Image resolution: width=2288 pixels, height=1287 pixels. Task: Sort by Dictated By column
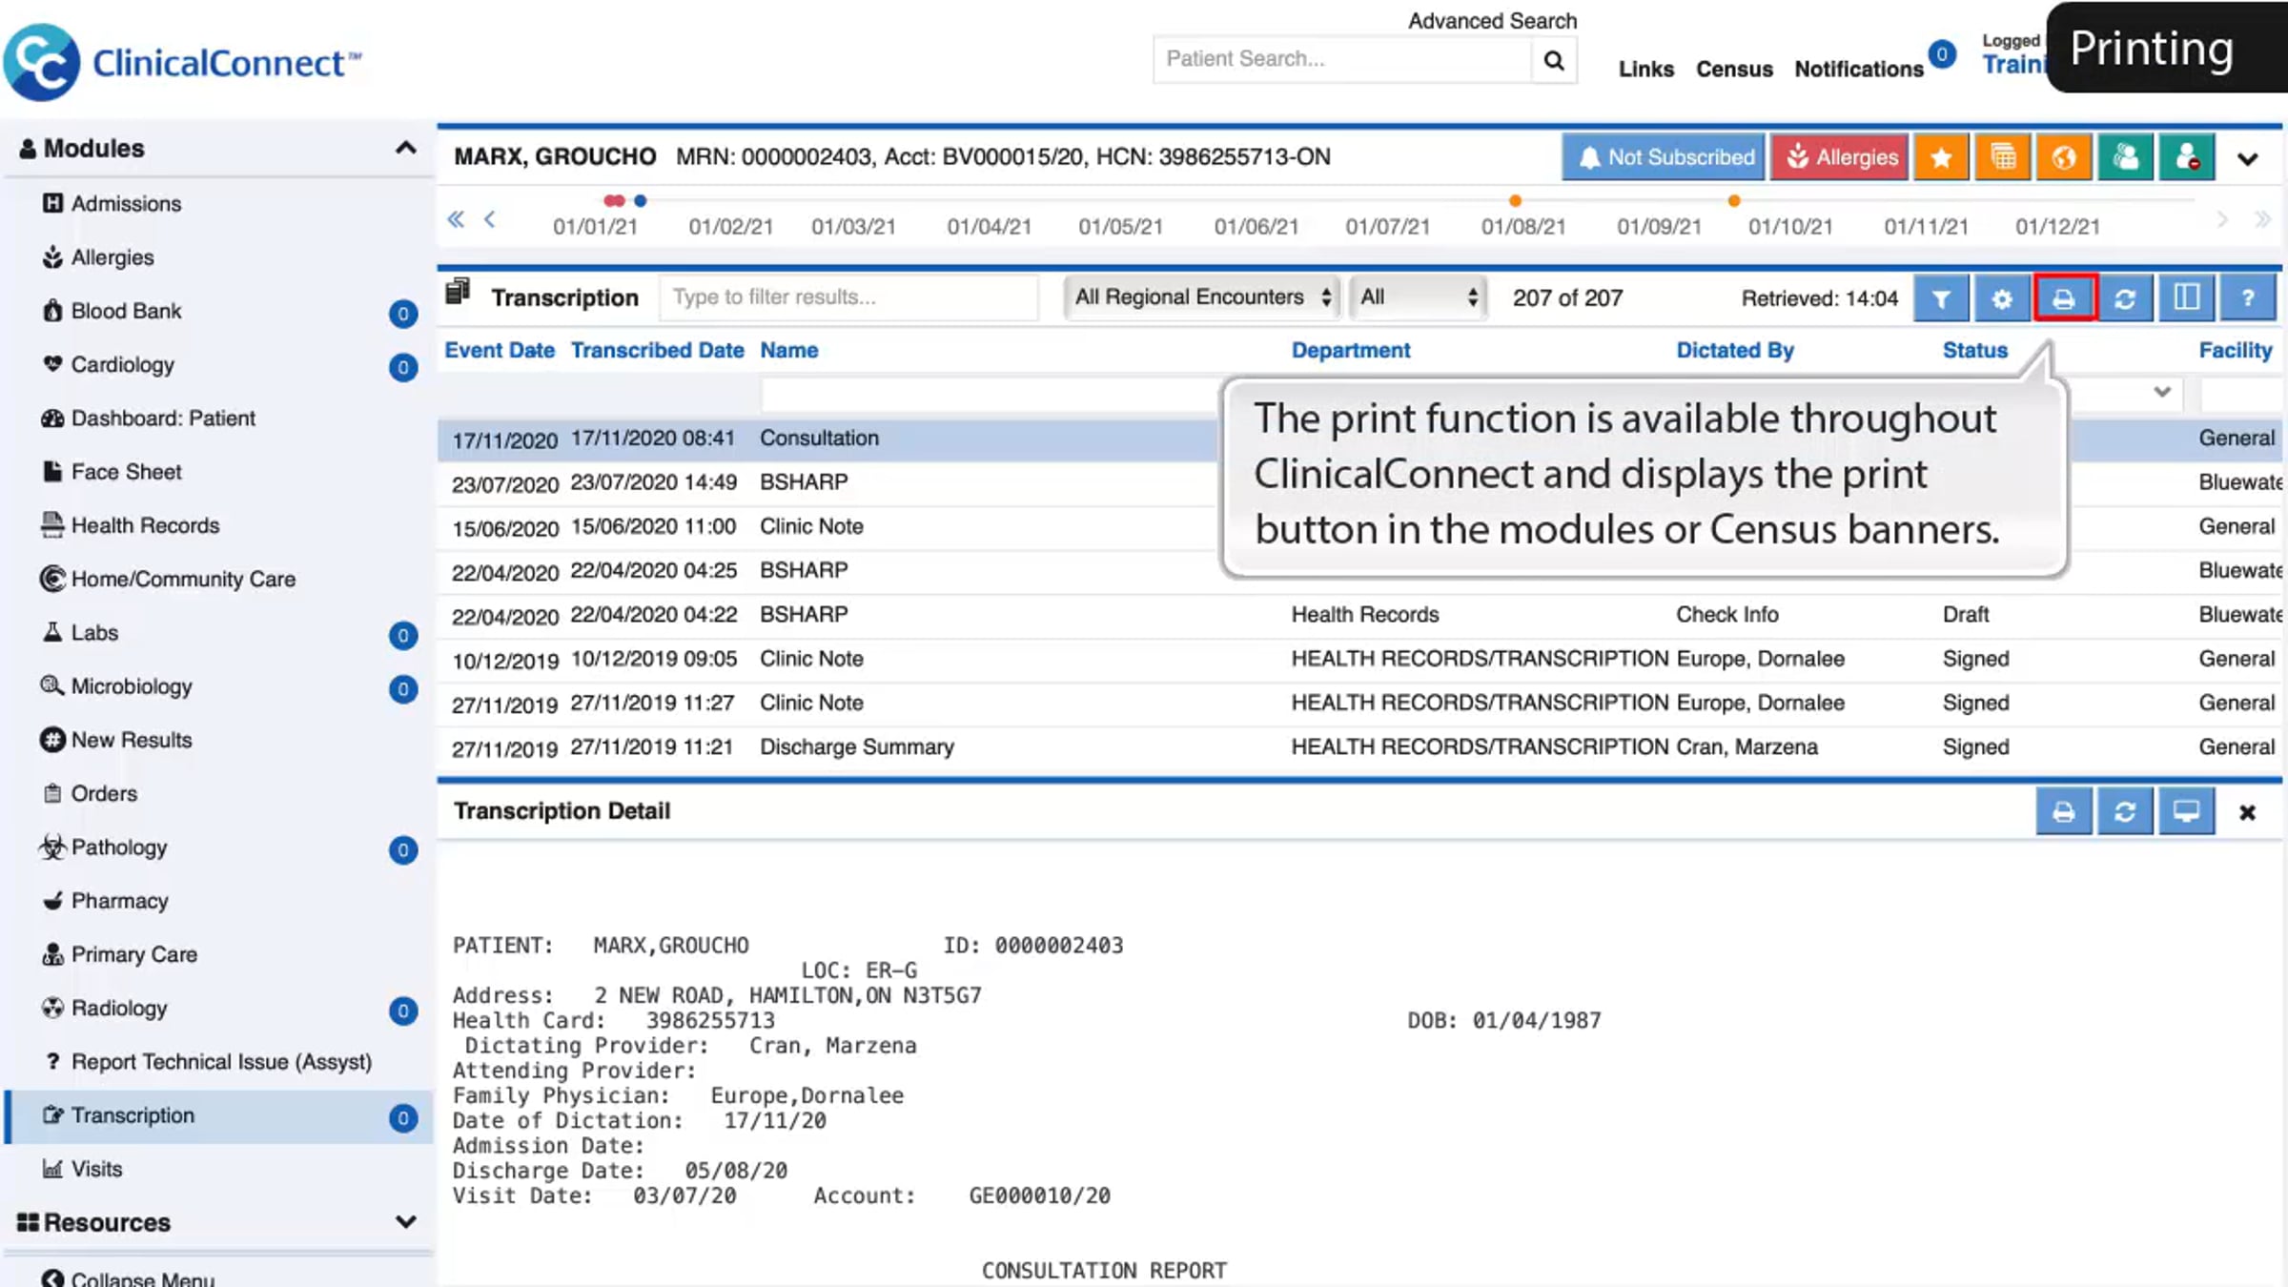(x=1735, y=351)
